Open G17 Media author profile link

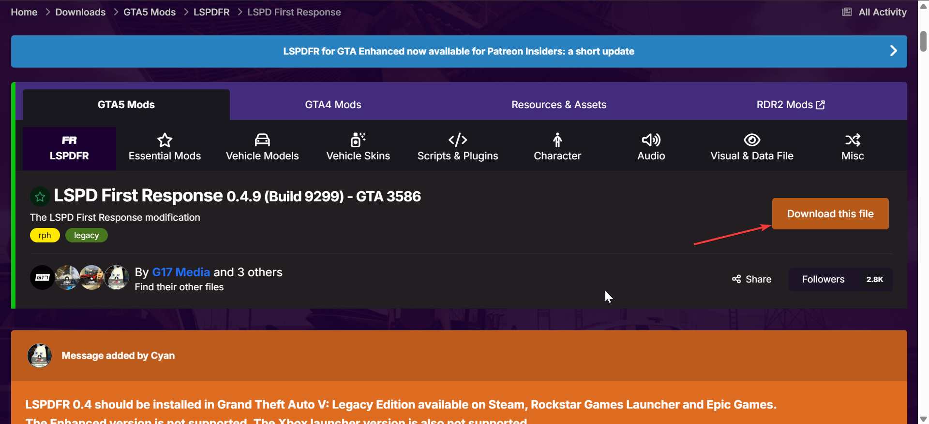click(x=181, y=272)
